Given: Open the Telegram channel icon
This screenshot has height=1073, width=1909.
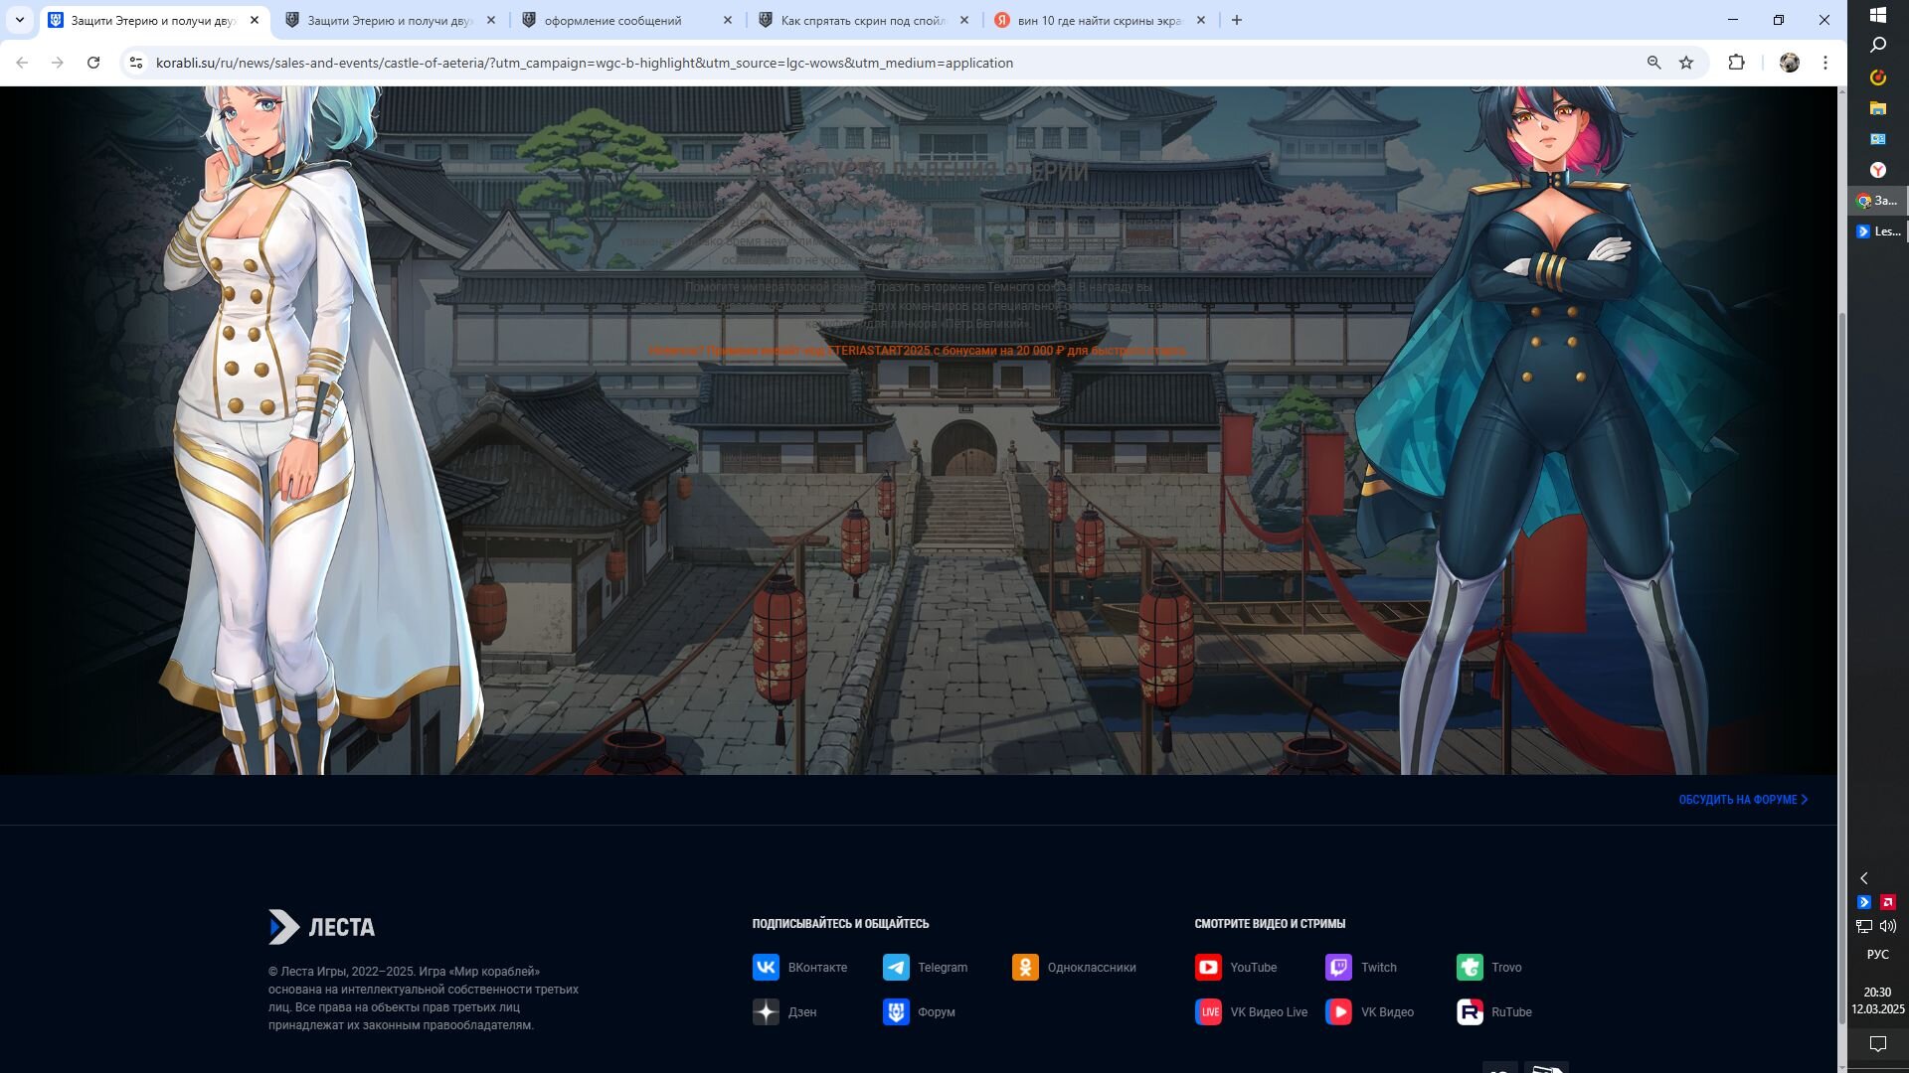Looking at the screenshot, I should pyautogui.click(x=896, y=967).
